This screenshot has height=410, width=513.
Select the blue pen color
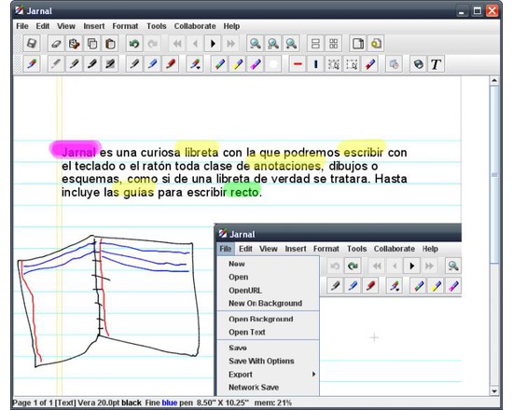(152, 64)
